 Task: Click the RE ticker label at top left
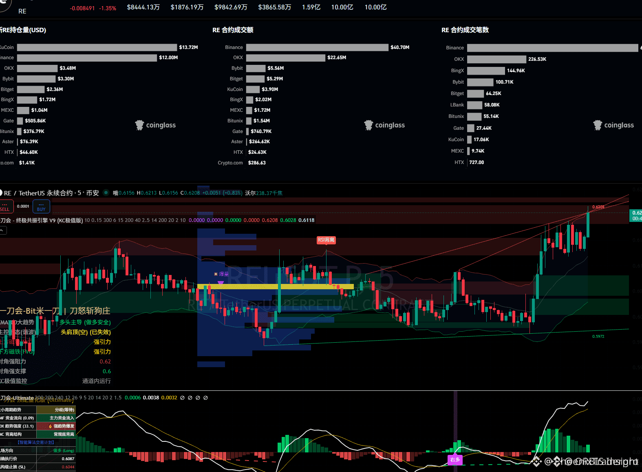22,11
